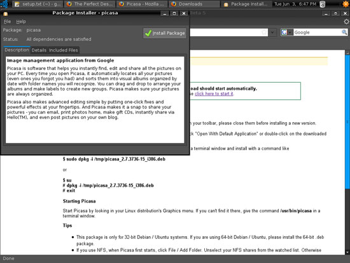Viewport: 350px width, 263px height.
Task: Click the Google search magnifier icon
Action: pyautogui.click(x=344, y=32)
